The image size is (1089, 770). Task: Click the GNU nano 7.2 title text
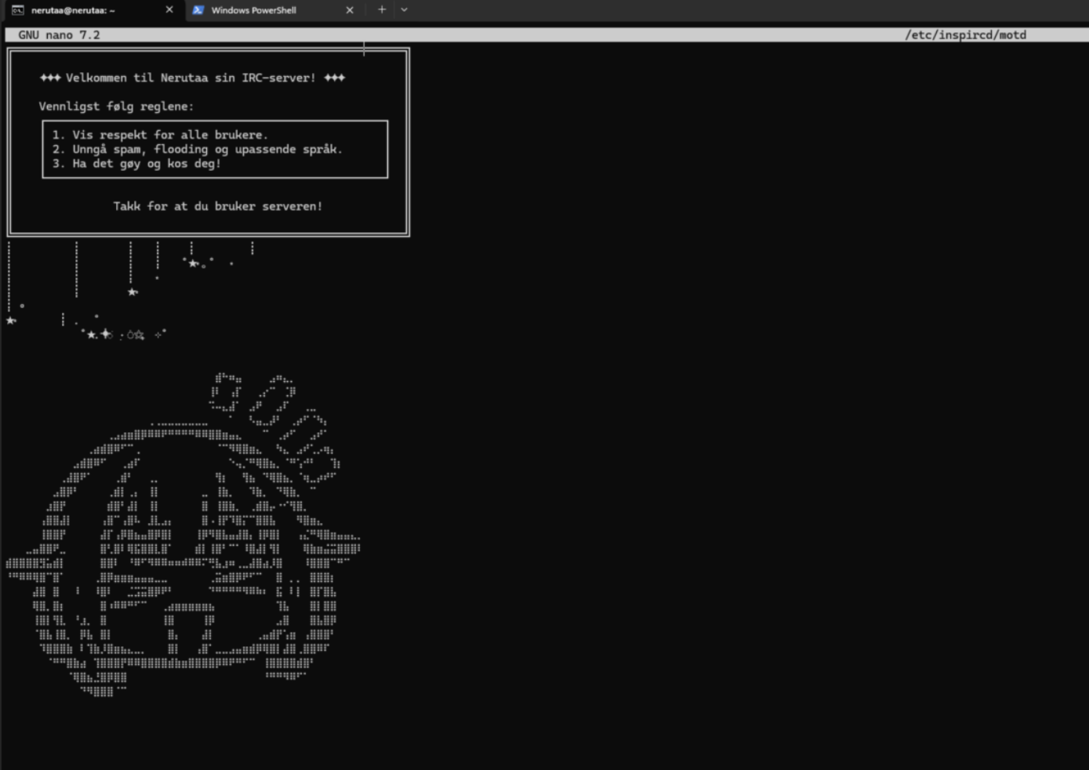point(59,35)
